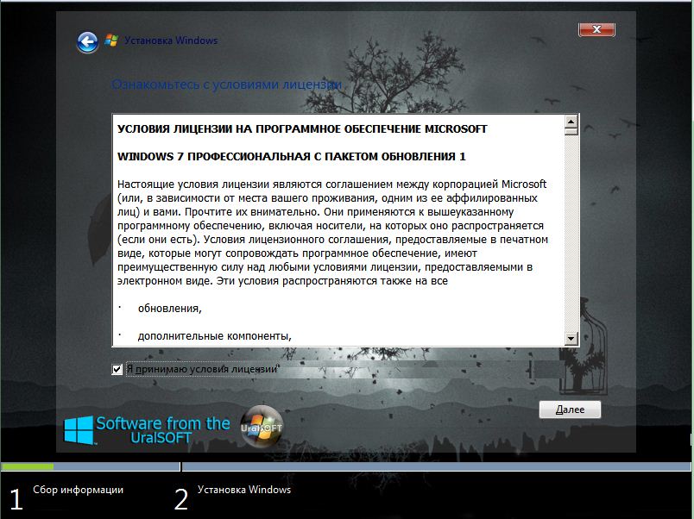Click the step 2 'Установка Windows' label
This screenshot has height=519, width=694.
[244, 490]
